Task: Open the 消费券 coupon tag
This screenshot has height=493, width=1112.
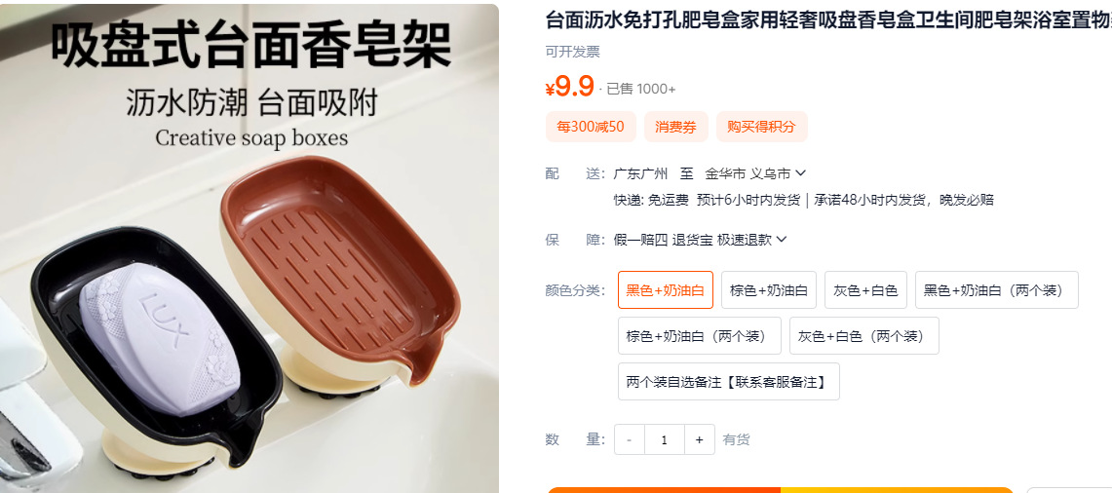Action: (x=675, y=127)
